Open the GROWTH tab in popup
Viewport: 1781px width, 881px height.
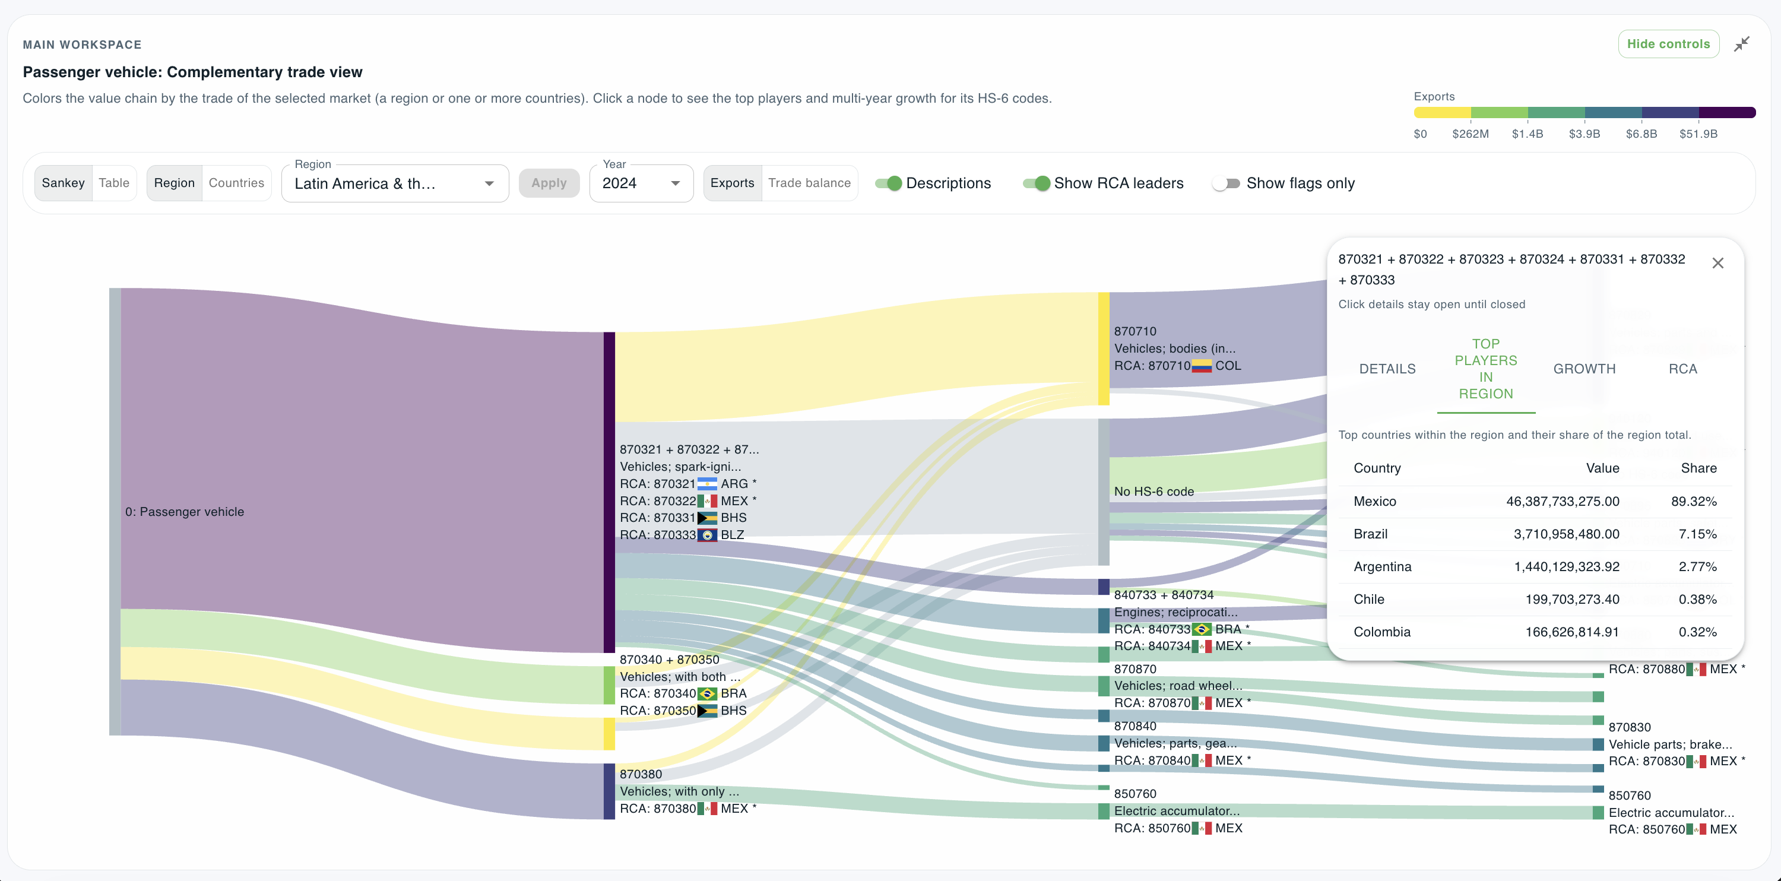pyautogui.click(x=1584, y=369)
